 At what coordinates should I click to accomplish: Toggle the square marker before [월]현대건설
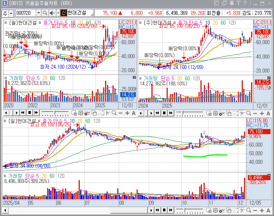click(x=5, y=23)
